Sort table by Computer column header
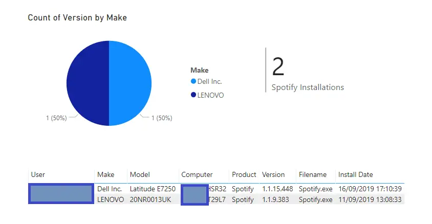The width and height of the screenshot is (432, 224). pos(197,174)
